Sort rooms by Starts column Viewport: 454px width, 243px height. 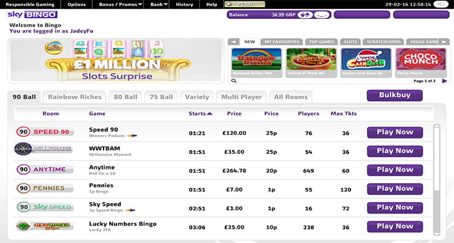point(200,114)
